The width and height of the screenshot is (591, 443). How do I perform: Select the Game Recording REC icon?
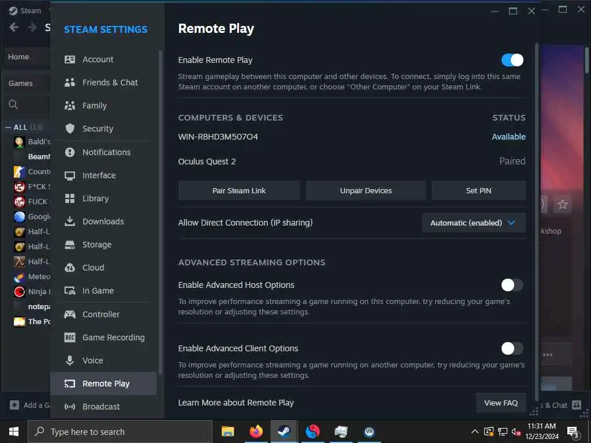coord(70,337)
